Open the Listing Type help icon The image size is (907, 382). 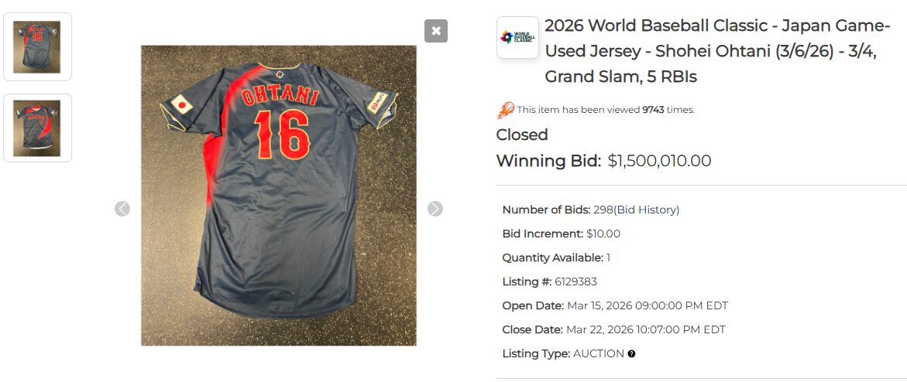(632, 354)
